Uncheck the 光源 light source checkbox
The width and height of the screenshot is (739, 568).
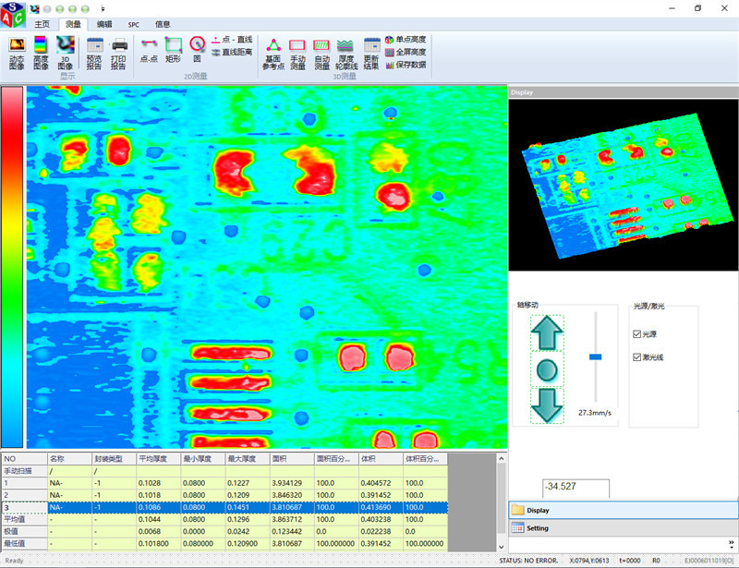pos(637,334)
